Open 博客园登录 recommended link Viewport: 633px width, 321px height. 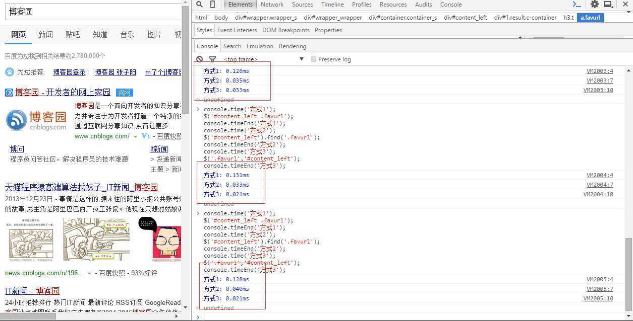(x=69, y=72)
